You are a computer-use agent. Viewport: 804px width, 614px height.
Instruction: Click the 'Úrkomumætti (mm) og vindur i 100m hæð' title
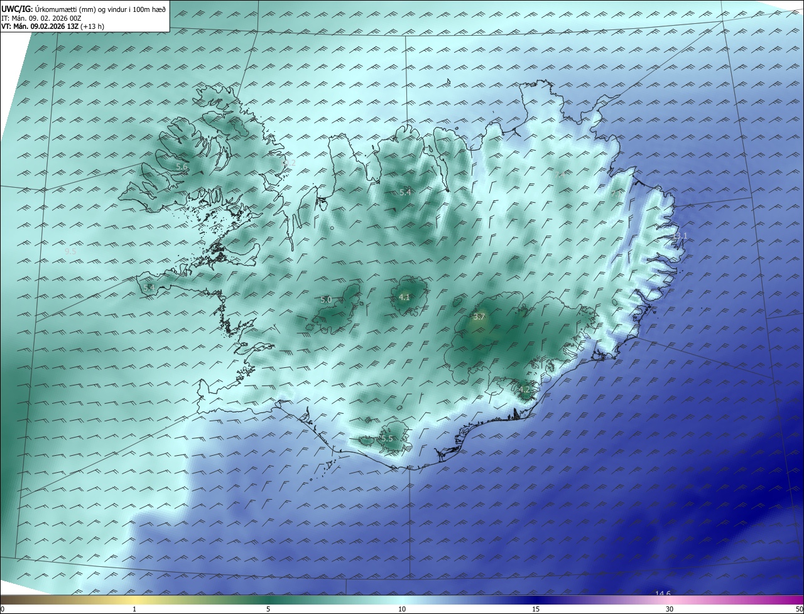point(100,9)
